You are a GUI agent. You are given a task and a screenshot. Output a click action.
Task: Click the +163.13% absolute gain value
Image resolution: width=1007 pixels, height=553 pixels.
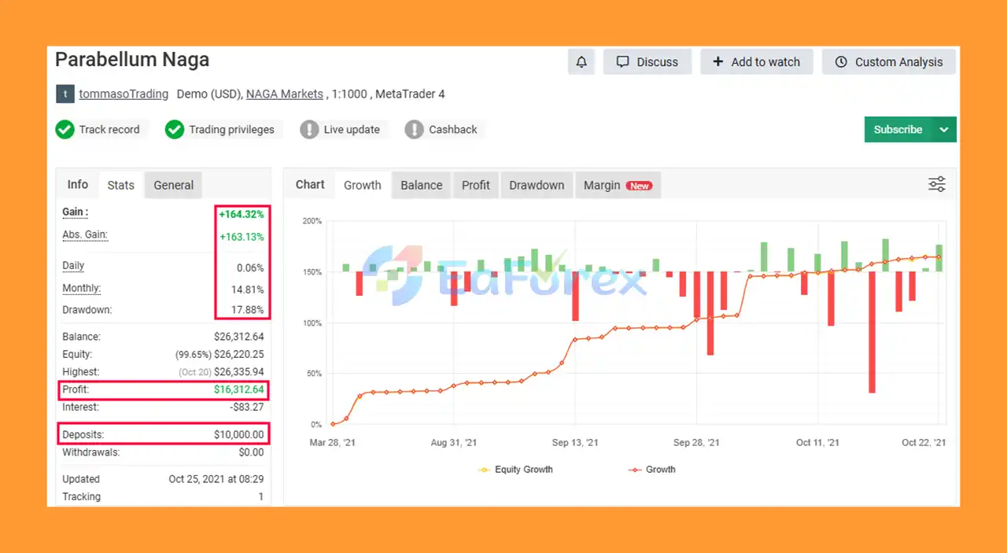tap(242, 237)
